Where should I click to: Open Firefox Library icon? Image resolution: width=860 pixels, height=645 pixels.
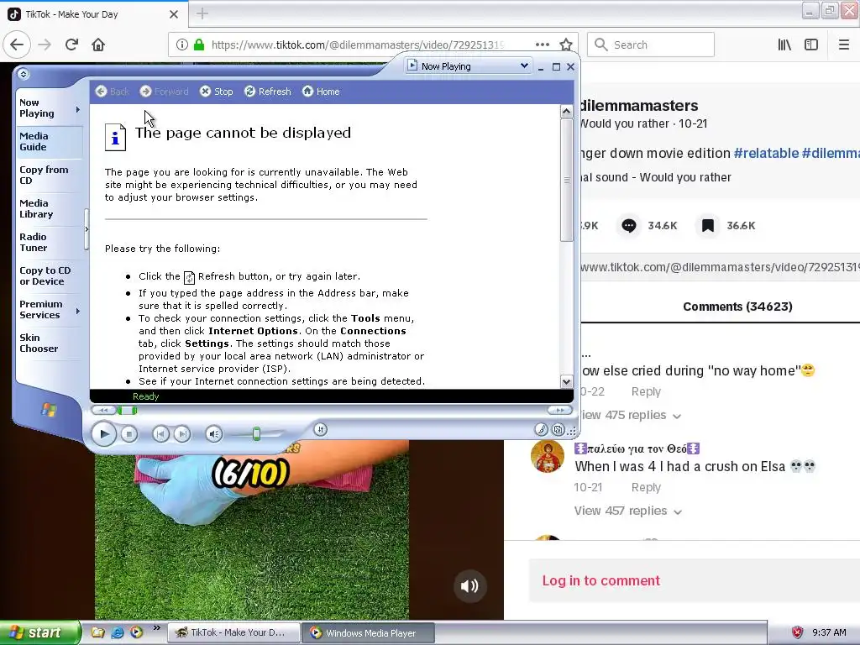[x=784, y=45]
